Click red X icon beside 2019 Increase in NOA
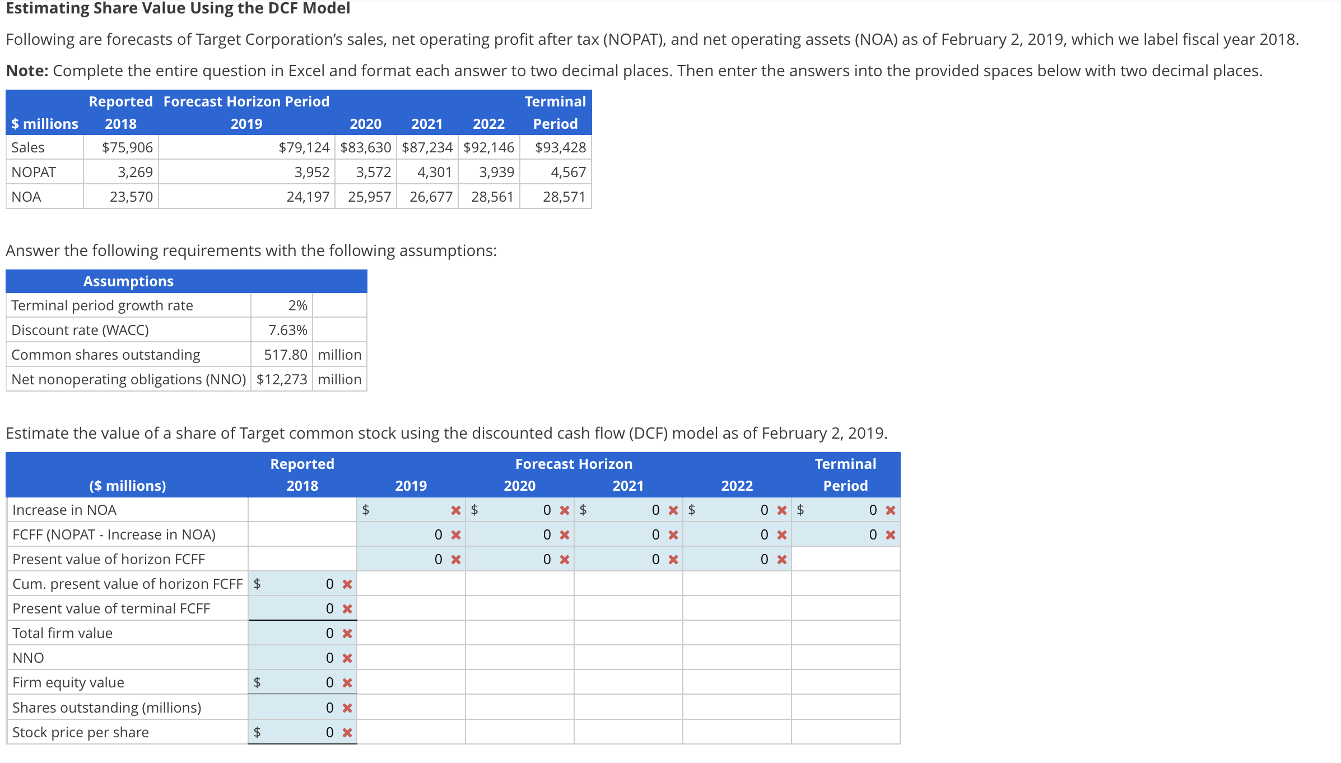 coord(456,510)
